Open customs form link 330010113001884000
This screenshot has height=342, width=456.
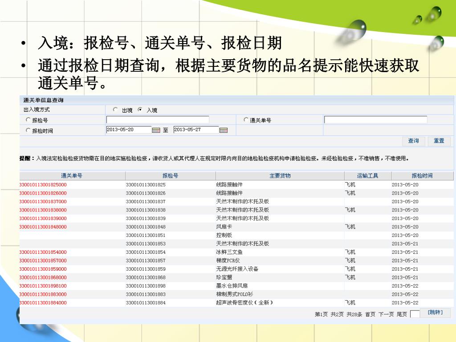(43, 303)
